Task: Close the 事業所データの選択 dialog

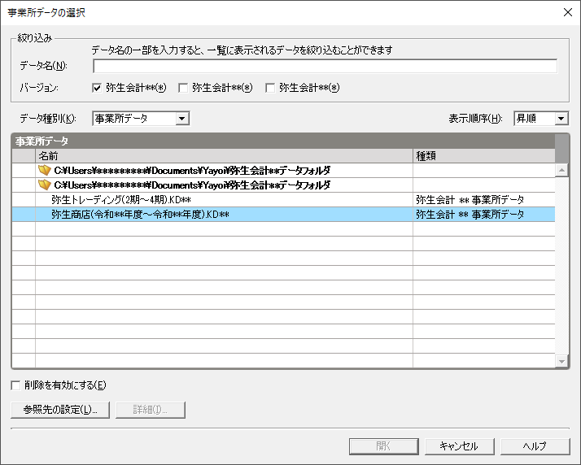Action: click(x=568, y=12)
